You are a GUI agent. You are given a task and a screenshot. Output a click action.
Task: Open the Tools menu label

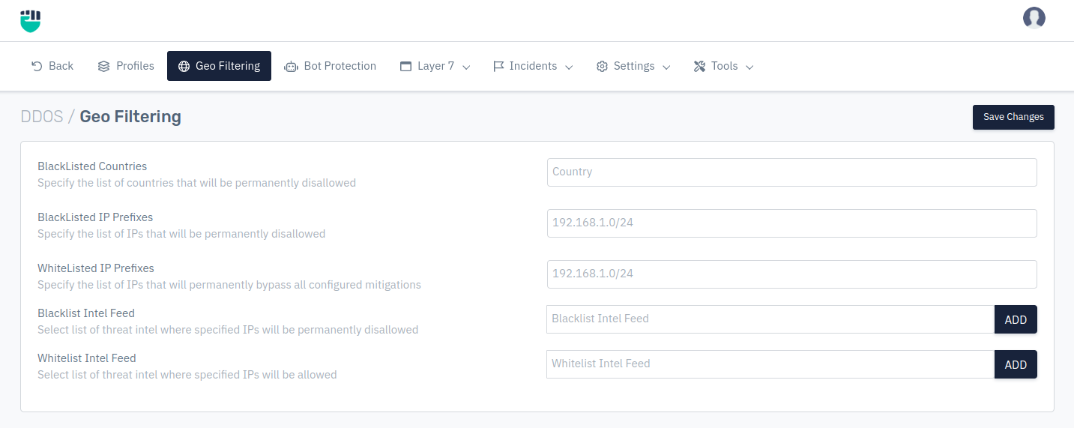[725, 66]
